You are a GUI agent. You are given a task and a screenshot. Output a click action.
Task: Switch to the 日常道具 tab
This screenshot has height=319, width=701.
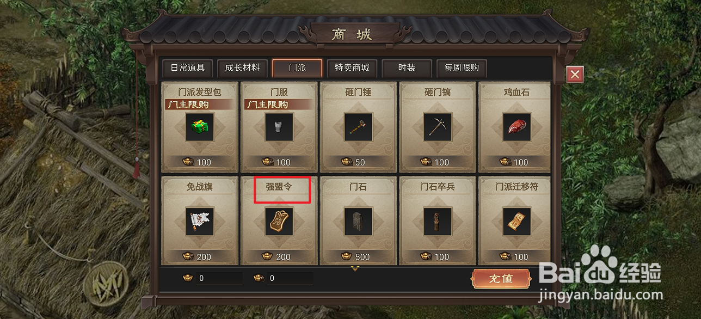(x=188, y=68)
